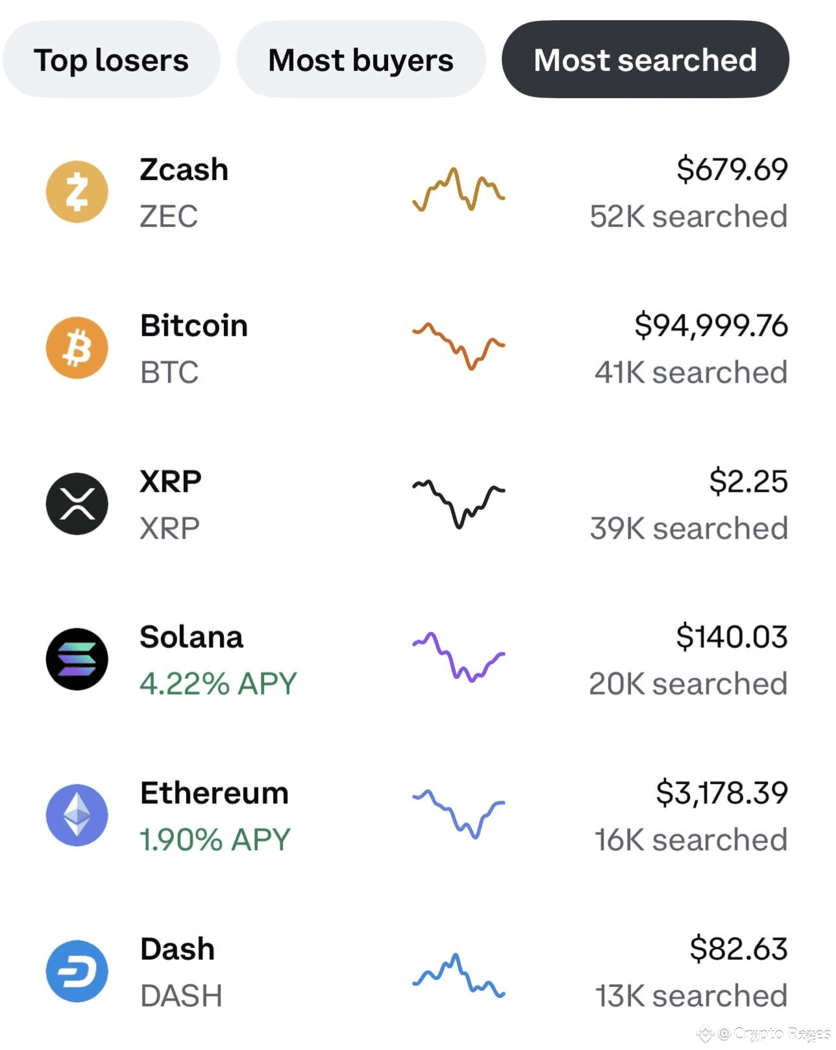The width and height of the screenshot is (836, 1050).
Task: Tap the XRP coin icon
Action: pos(77,504)
